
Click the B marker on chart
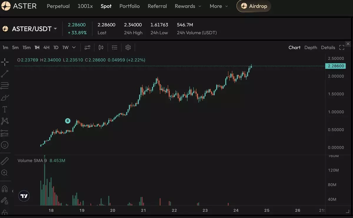(68, 121)
